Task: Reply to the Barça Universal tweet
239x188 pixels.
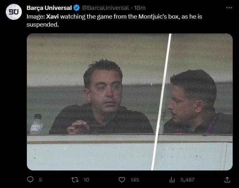Action: 30,180
